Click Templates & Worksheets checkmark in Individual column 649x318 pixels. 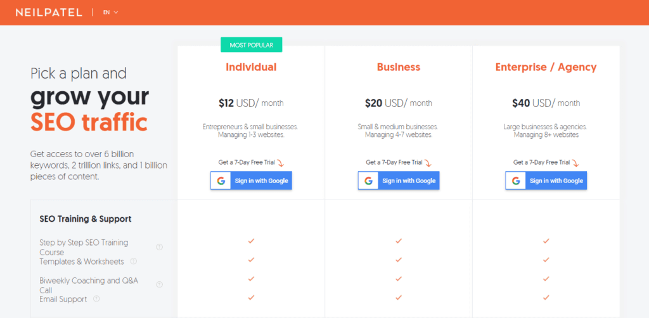click(251, 260)
